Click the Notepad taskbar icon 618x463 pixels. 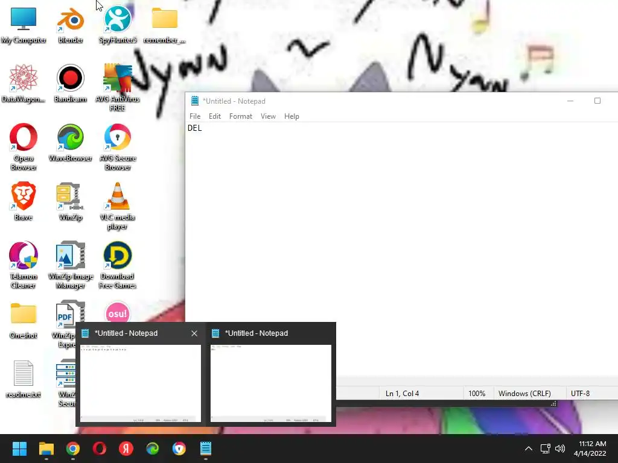[x=206, y=449]
